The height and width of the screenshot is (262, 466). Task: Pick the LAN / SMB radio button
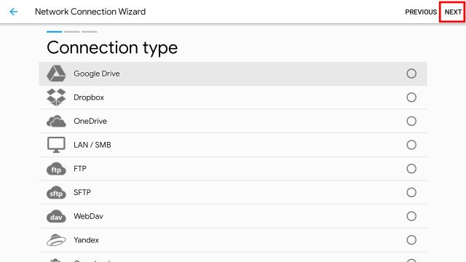click(411, 145)
